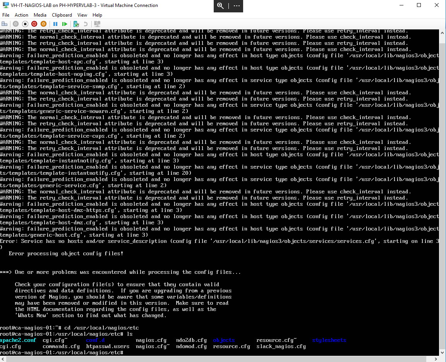
Task: Click the vertical scrollbar on the right edge
Action: coord(443,193)
